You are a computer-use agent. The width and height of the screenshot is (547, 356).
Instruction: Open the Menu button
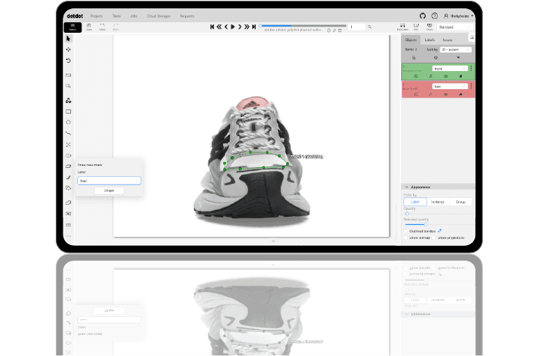tap(72, 27)
